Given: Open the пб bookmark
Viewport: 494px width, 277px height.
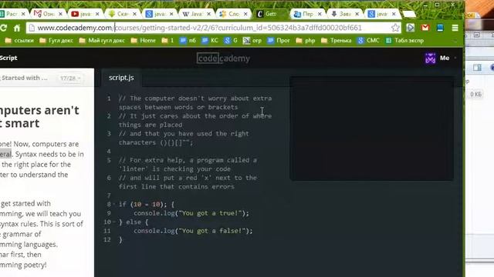Looking at the screenshot, I should 188,41.
